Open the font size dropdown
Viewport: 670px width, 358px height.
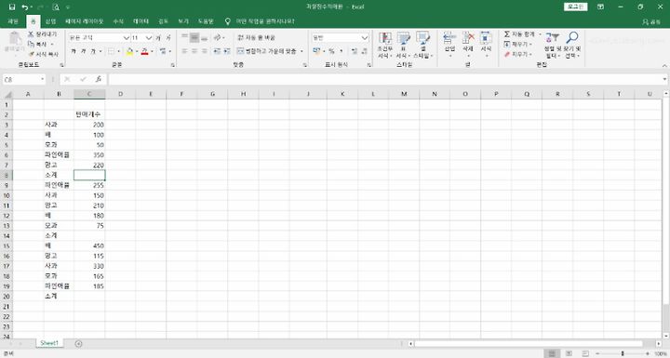(x=149, y=38)
